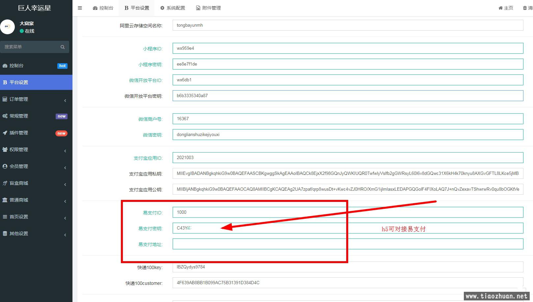Open 普通商城 sidebar menu
This screenshot has height=302, width=533.
(36, 200)
